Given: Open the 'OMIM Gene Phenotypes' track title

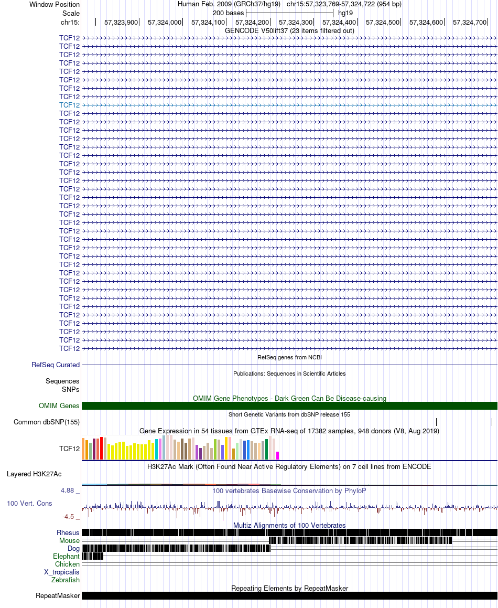Looking at the screenshot, I should (x=289, y=398).
